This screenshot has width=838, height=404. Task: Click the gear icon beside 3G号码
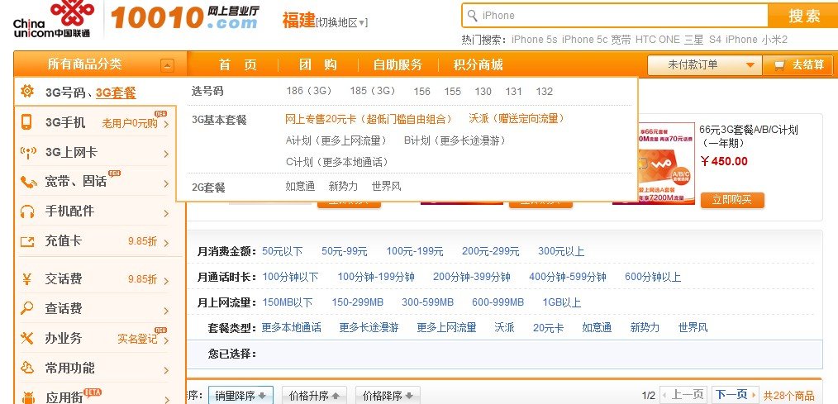pos(27,92)
